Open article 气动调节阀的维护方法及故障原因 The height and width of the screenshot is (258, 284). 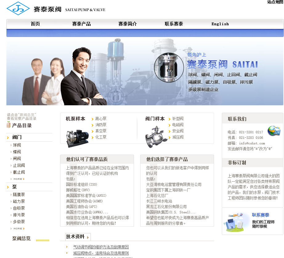coord(101,247)
